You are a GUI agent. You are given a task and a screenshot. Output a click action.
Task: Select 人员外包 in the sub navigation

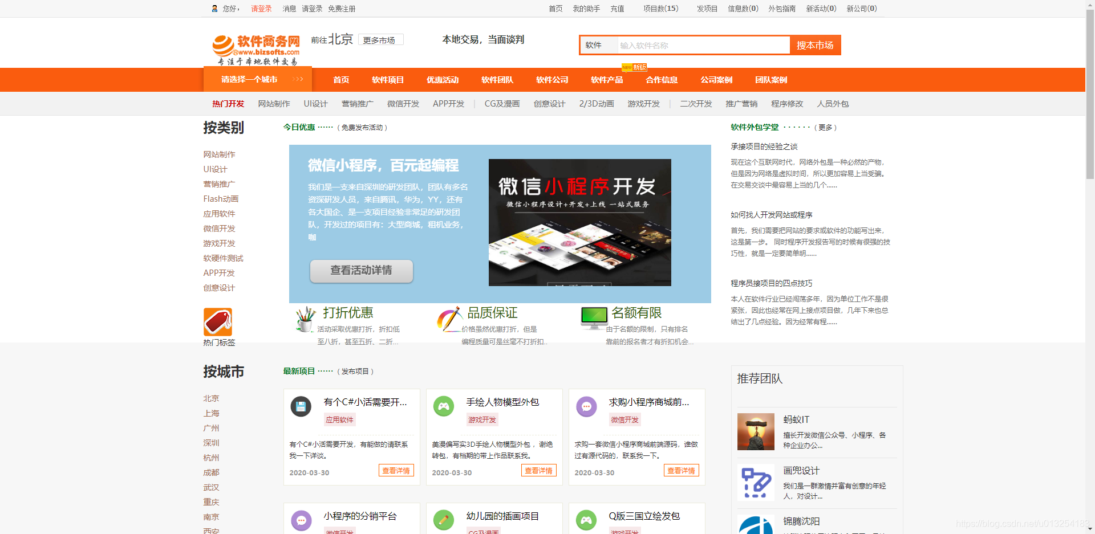[833, 104]
